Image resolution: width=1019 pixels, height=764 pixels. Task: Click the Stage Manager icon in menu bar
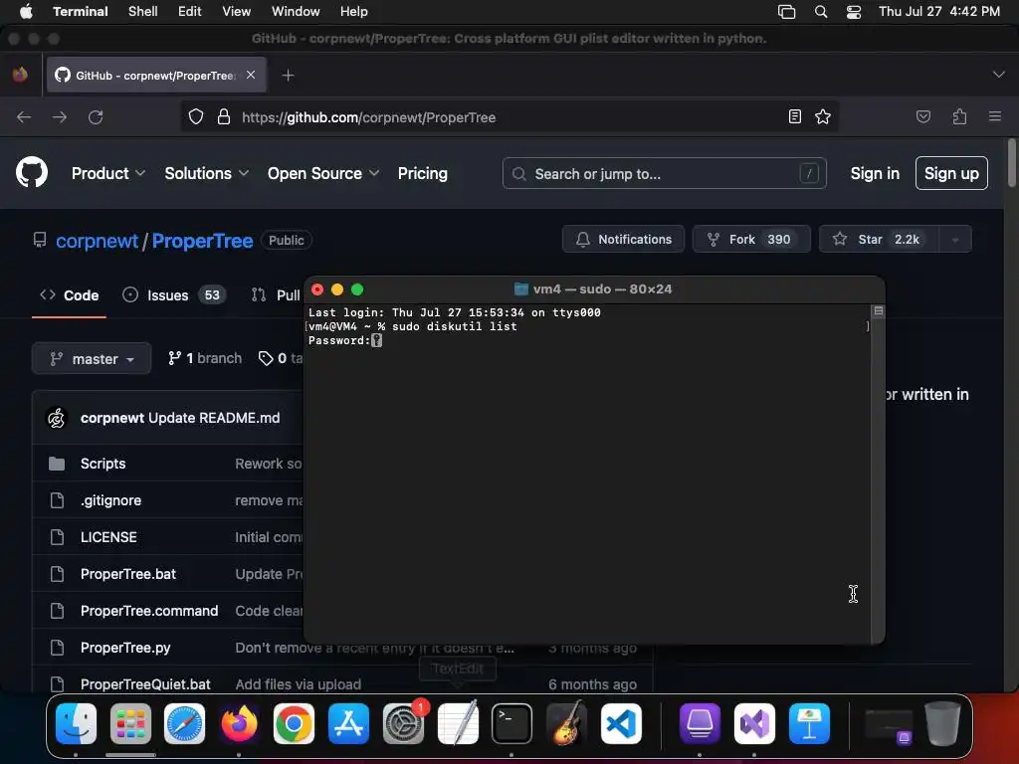click(786, 11)
